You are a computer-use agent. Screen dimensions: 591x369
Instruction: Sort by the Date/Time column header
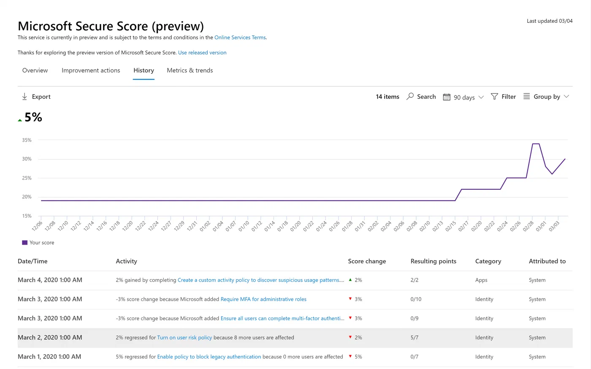tap(33, 261)
